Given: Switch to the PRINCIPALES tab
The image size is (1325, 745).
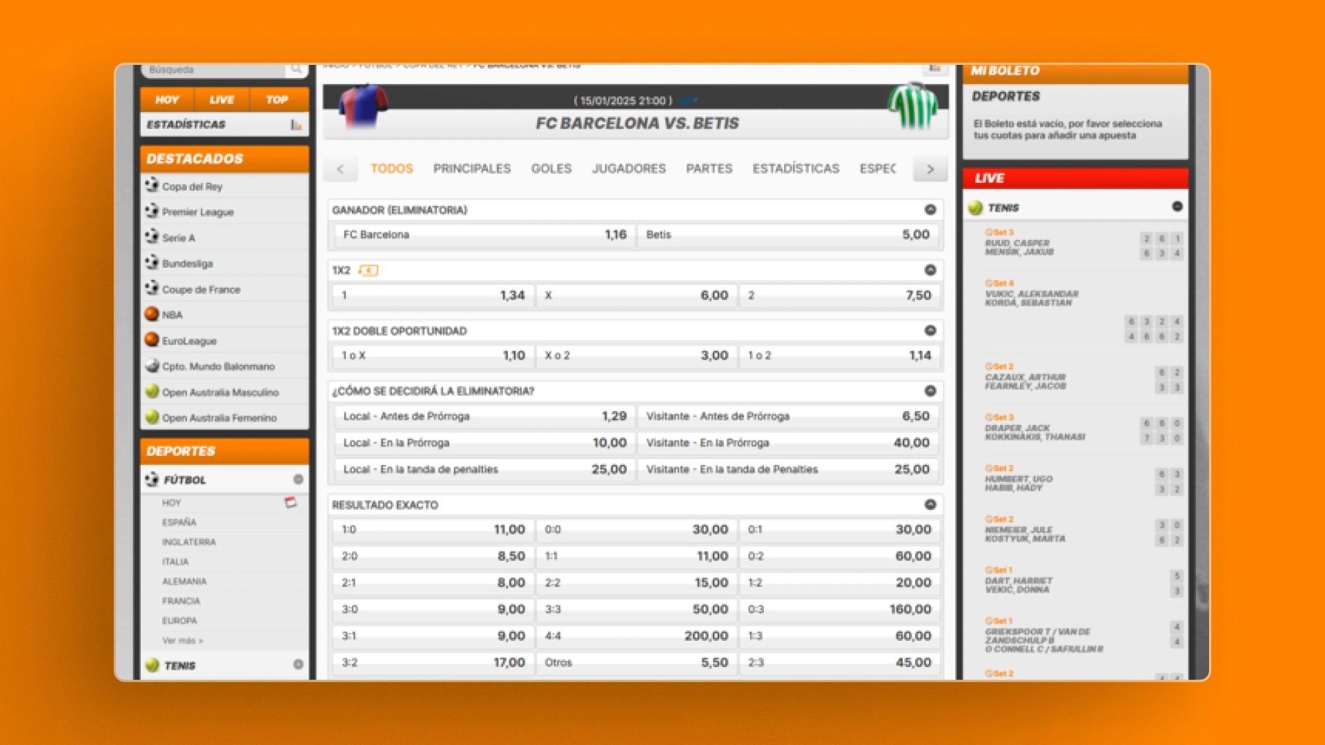Looking at the screenshot, I should 472,168.
